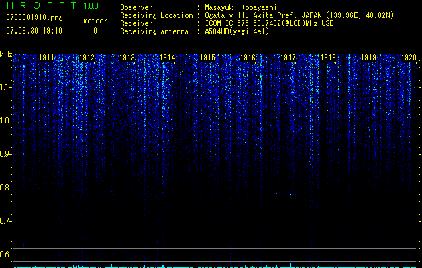The height and width of the screenshot is (268, 422).
Task: Click the 1920 time marker
Action: (x=409, y=58)
